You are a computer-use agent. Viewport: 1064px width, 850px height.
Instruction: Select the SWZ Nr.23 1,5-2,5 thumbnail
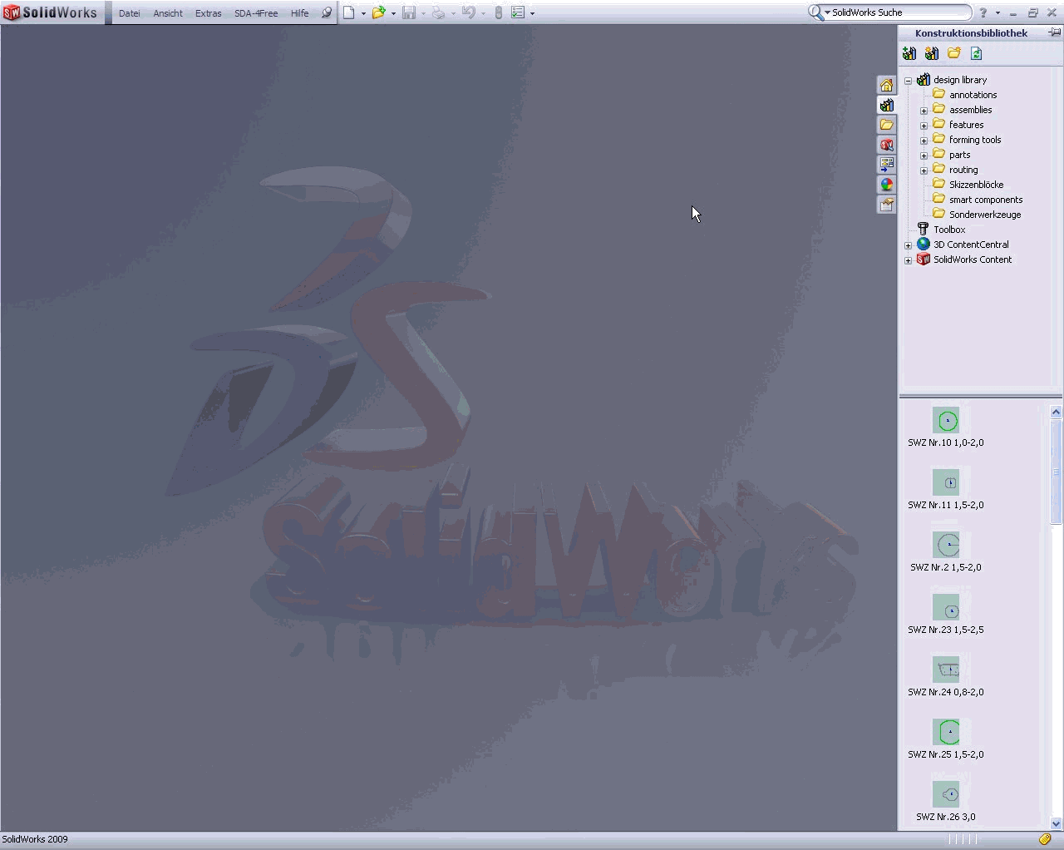(x=946, y=608)
